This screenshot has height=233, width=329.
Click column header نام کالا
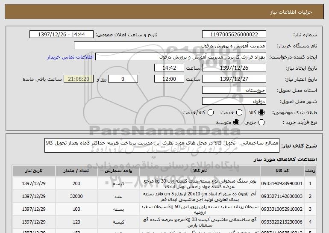pos(200,171)
